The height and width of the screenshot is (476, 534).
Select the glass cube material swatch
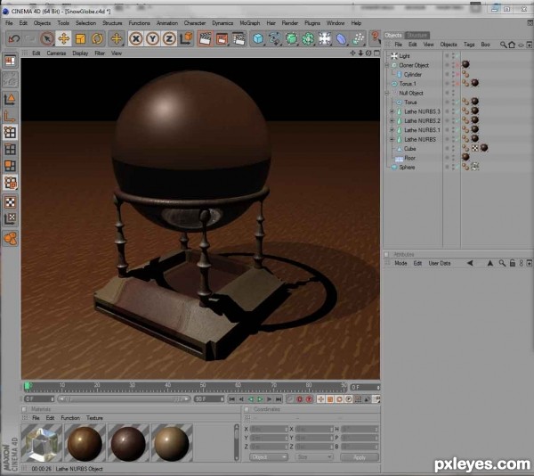(x=42, y=443)
